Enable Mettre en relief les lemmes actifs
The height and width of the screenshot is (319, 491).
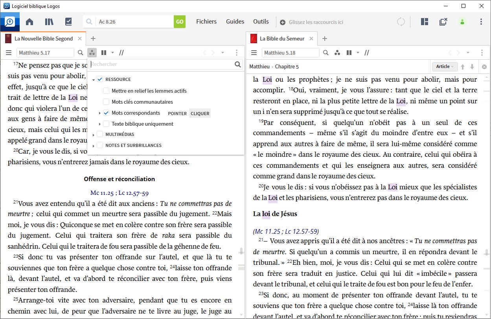(x=106, y=91)
